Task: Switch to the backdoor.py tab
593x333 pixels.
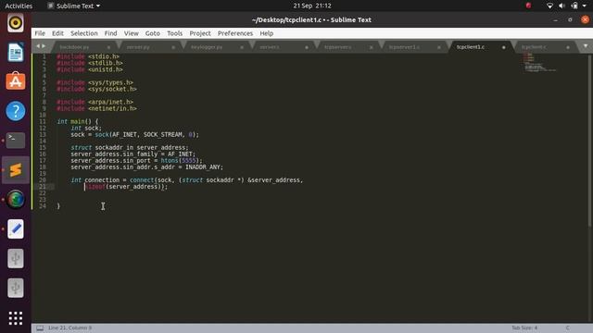Action: 74,47
